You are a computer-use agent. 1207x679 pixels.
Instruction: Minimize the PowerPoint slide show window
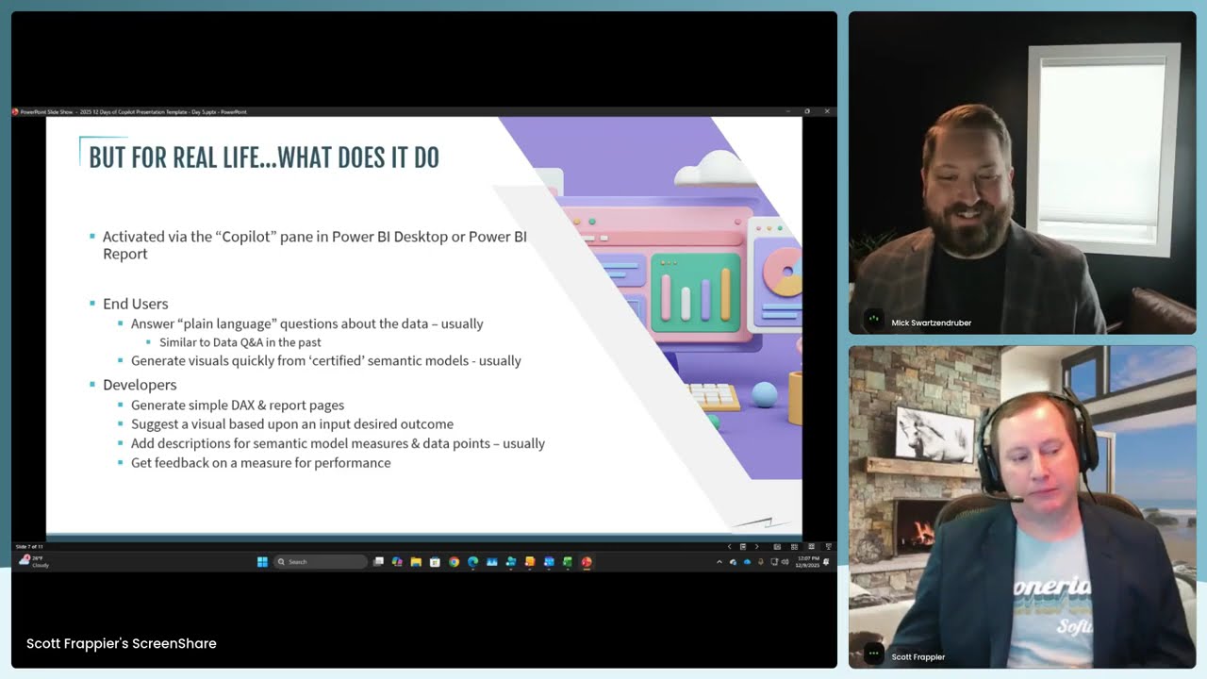pos(787,111)
